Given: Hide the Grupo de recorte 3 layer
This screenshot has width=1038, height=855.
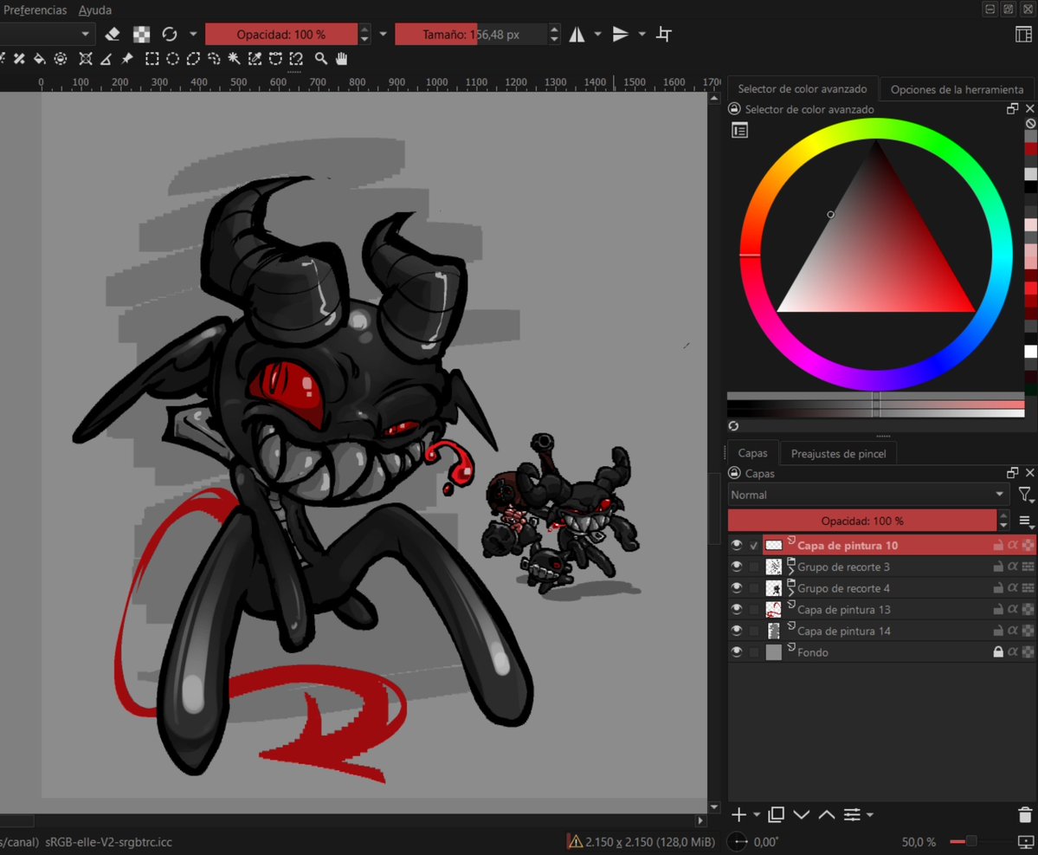Looking at the screenshot, I should [737, 567].
